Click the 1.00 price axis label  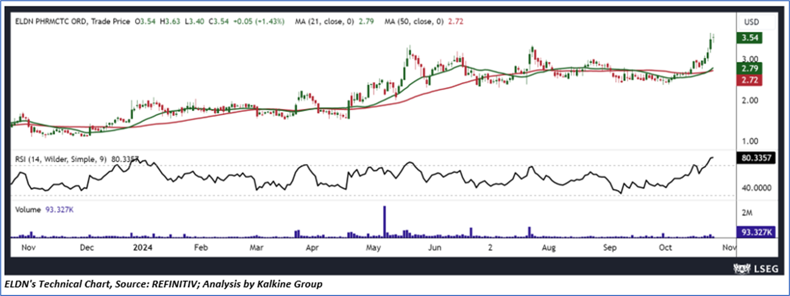pyautogui.click(x=749, y=141)
